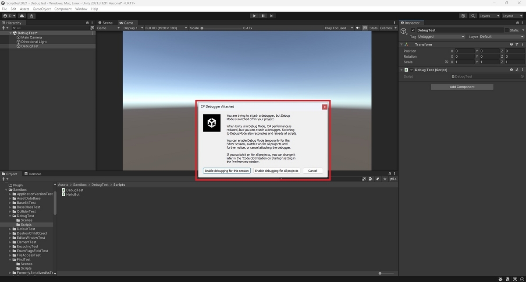Screen dimensions: 526x282
Task: Toggle the DebugTest active checkbox
Action: coord(413,30)
